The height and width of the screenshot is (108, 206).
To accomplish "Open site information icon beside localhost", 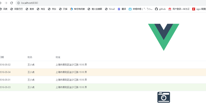I will (x=19, y=3).
